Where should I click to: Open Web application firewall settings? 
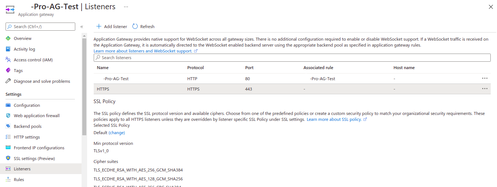37,116
